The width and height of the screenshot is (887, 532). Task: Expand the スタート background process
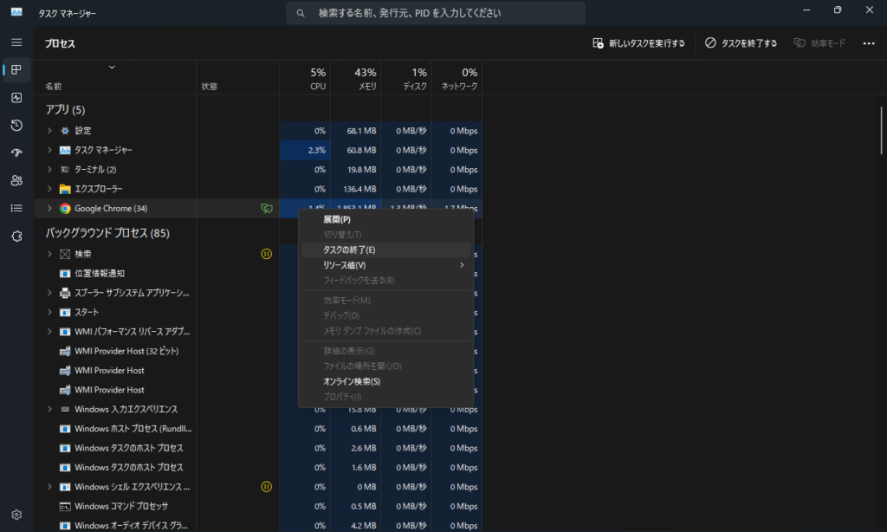coord(49,312)
